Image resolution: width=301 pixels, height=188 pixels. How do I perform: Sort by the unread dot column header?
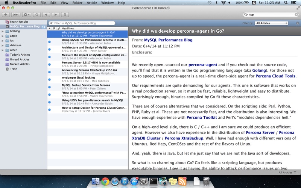click(x=50, y=29)
